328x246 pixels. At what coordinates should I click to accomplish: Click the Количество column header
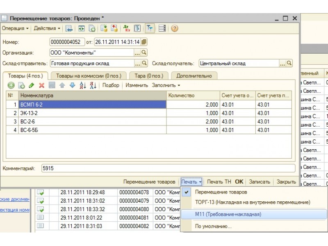[193, 96]
